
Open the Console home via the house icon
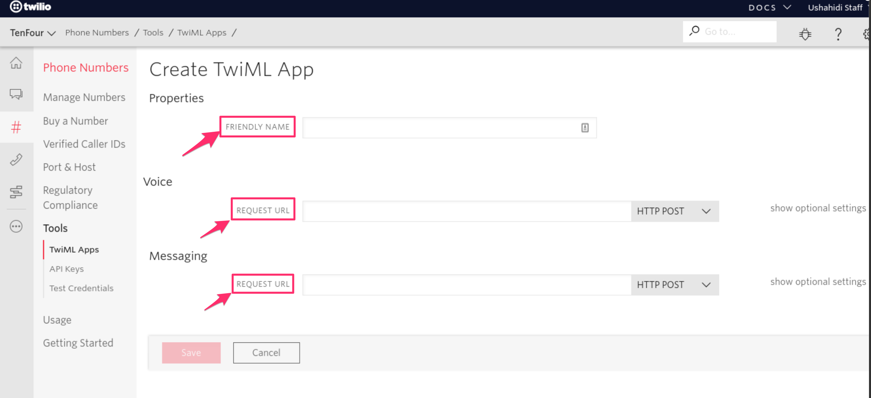point(16,63)
